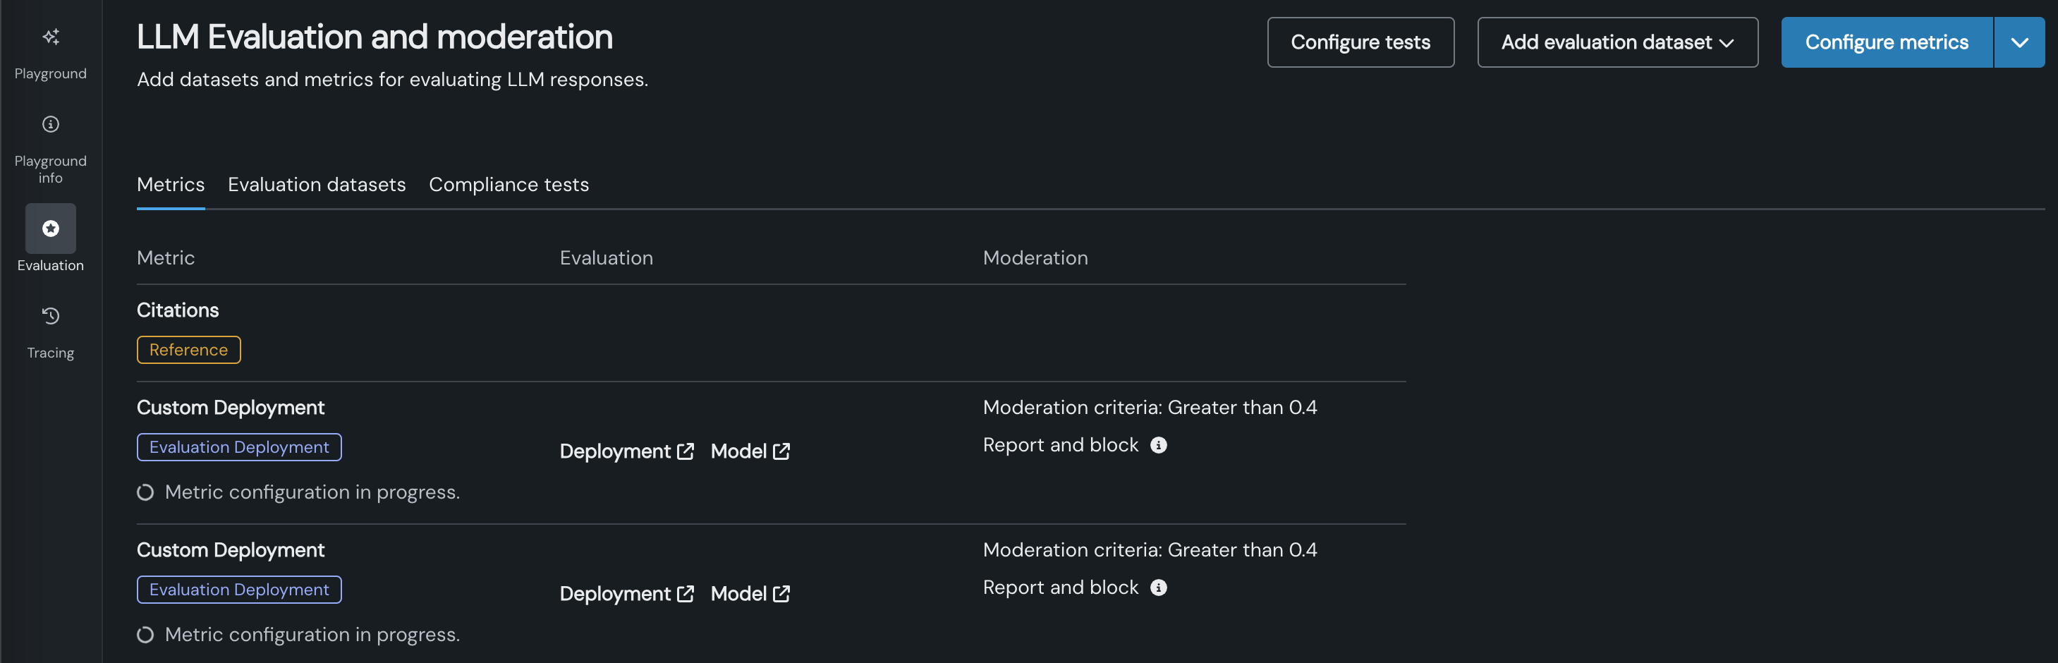Open the Compliance tests tab
The width and height of the screenshot is (2058, 663).
coord(509,185)
